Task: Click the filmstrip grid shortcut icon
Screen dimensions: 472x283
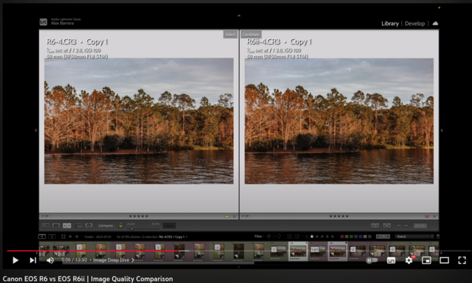Action: pos(63,237)
